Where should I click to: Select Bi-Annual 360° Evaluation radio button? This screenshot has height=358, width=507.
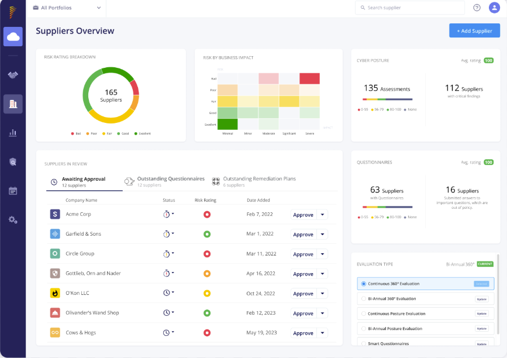(363, 299)
